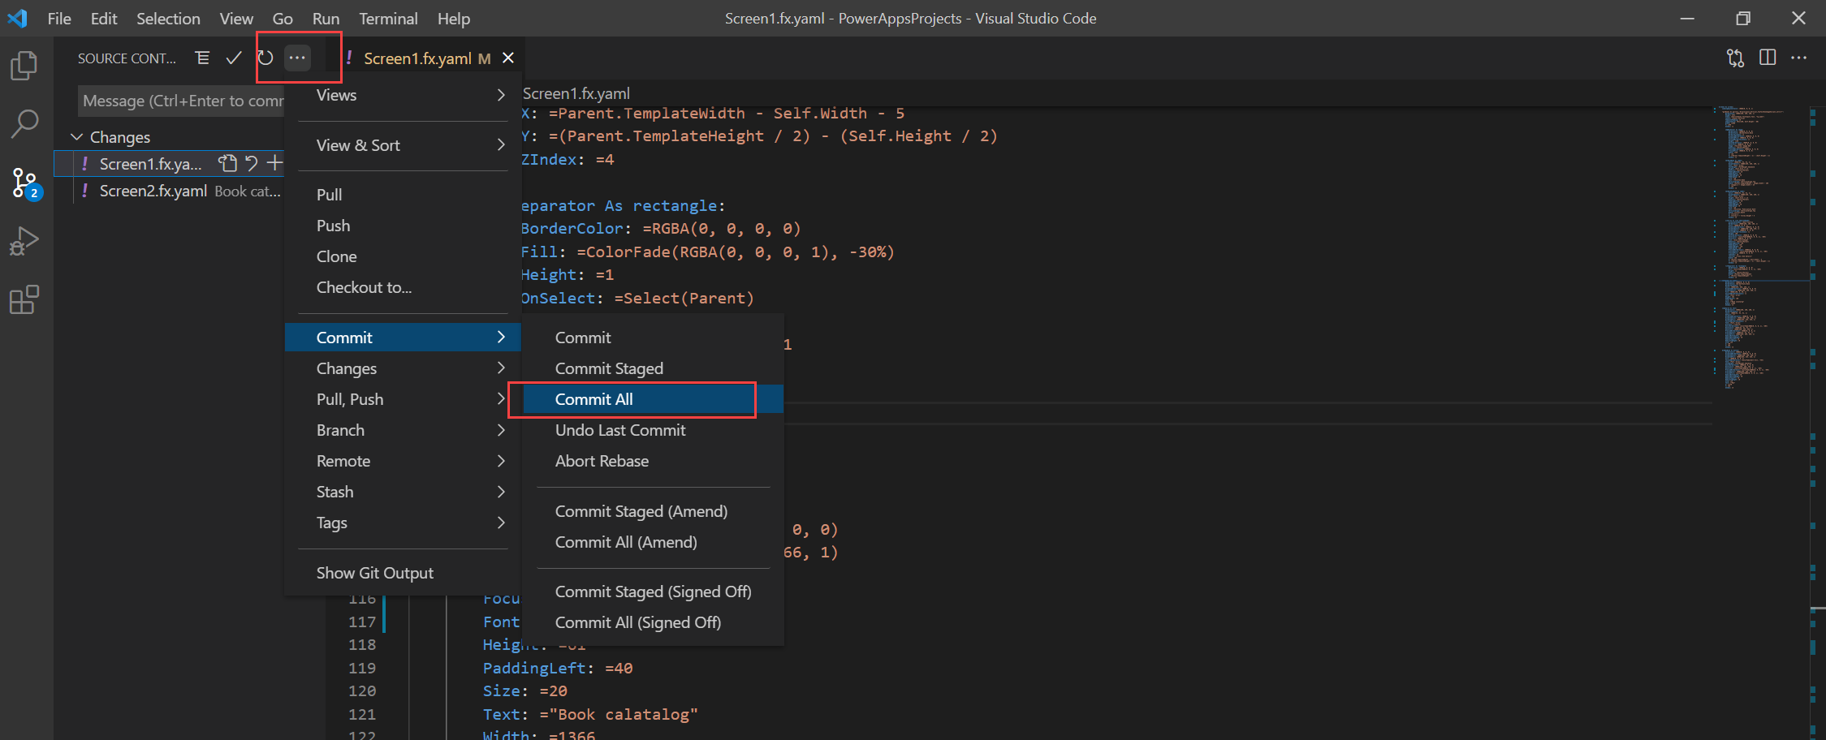Discard changes to Screen1.fx.yaml
The height and width of the screenshot is (740, 1826).
pyautogui.click(x=252, y=163)
